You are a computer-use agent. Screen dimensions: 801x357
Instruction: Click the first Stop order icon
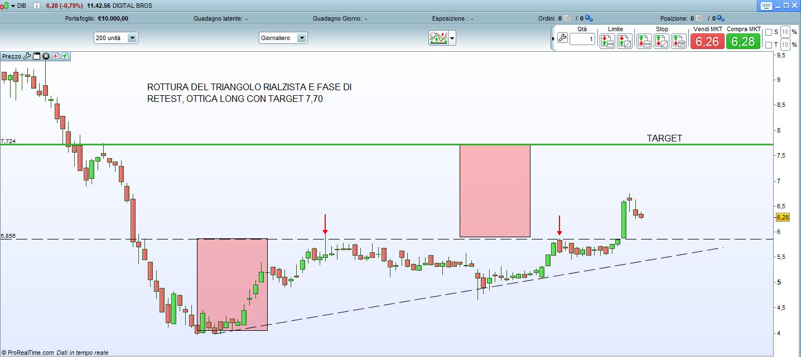pos(644,41)
